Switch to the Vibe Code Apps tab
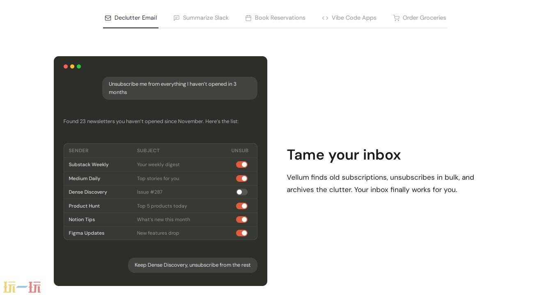 coord(354,18)
